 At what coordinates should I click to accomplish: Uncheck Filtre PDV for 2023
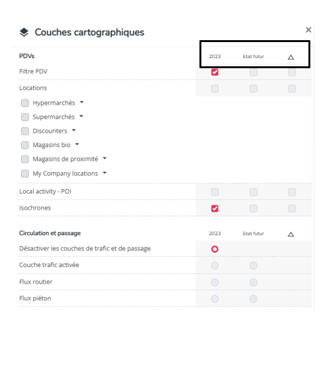[x=215, y=72]
